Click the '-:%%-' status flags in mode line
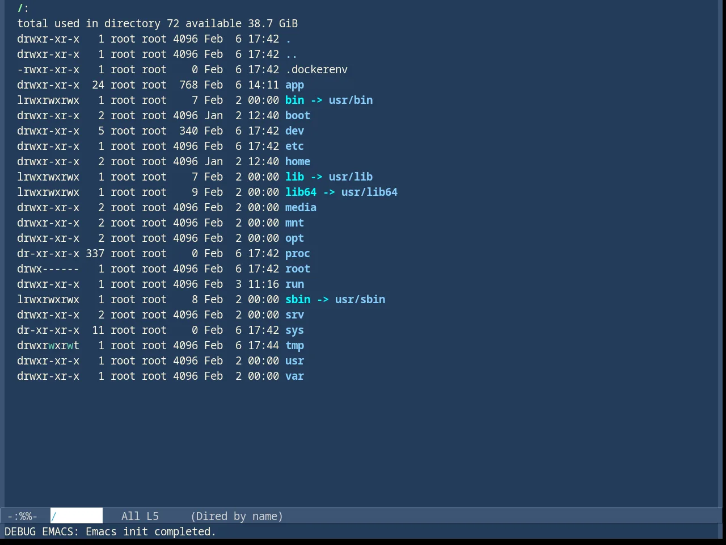The image size is (726, 545). point(22,516)
